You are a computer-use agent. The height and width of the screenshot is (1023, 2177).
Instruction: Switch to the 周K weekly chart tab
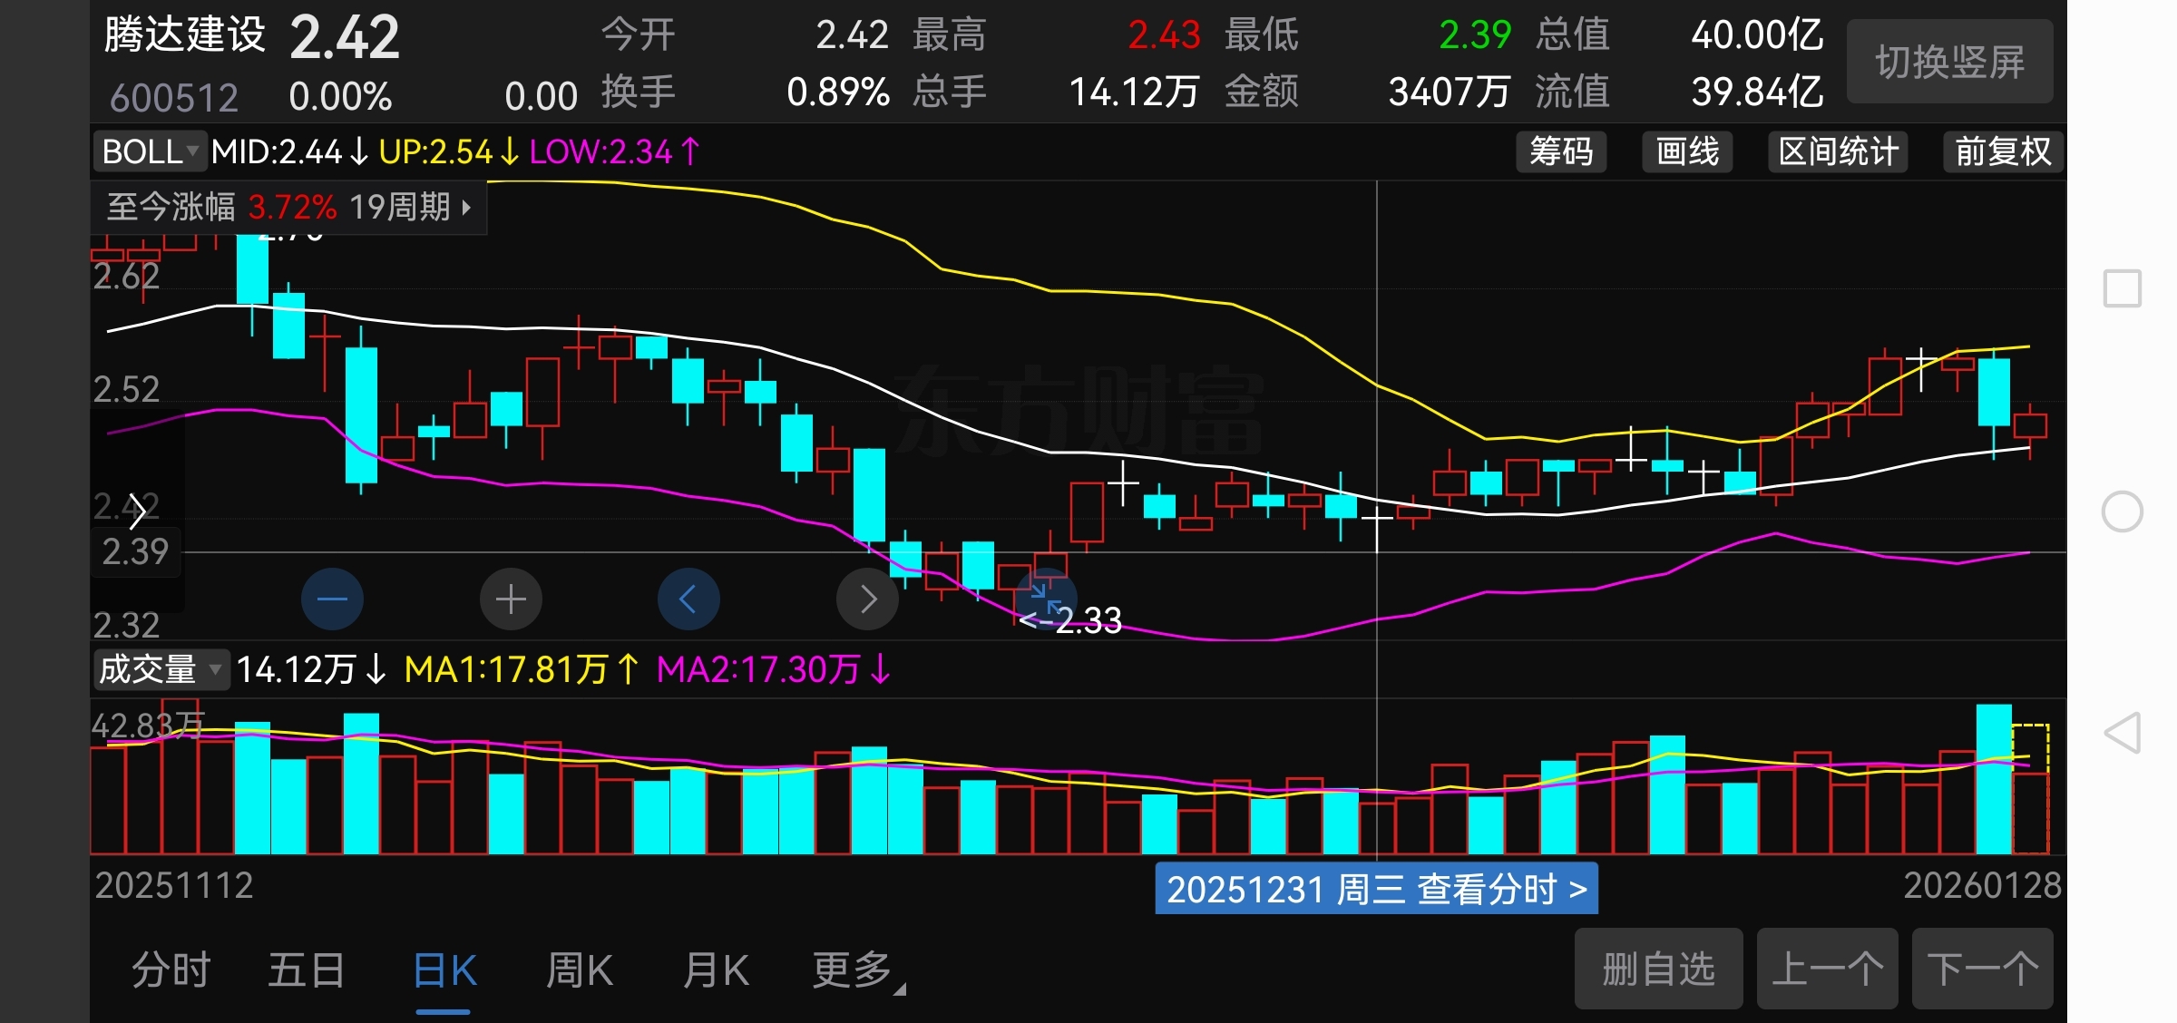[580, 970]
